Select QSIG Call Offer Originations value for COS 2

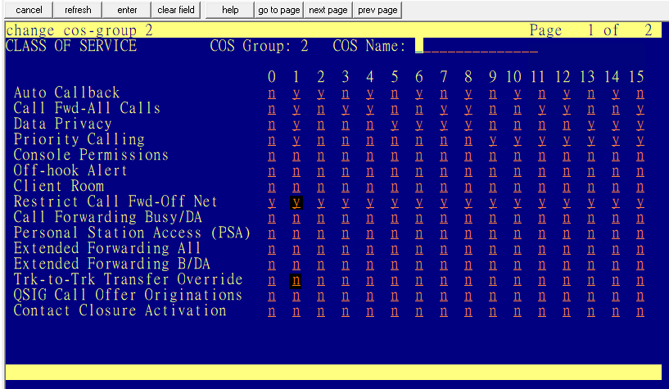(x=321, y=296)
